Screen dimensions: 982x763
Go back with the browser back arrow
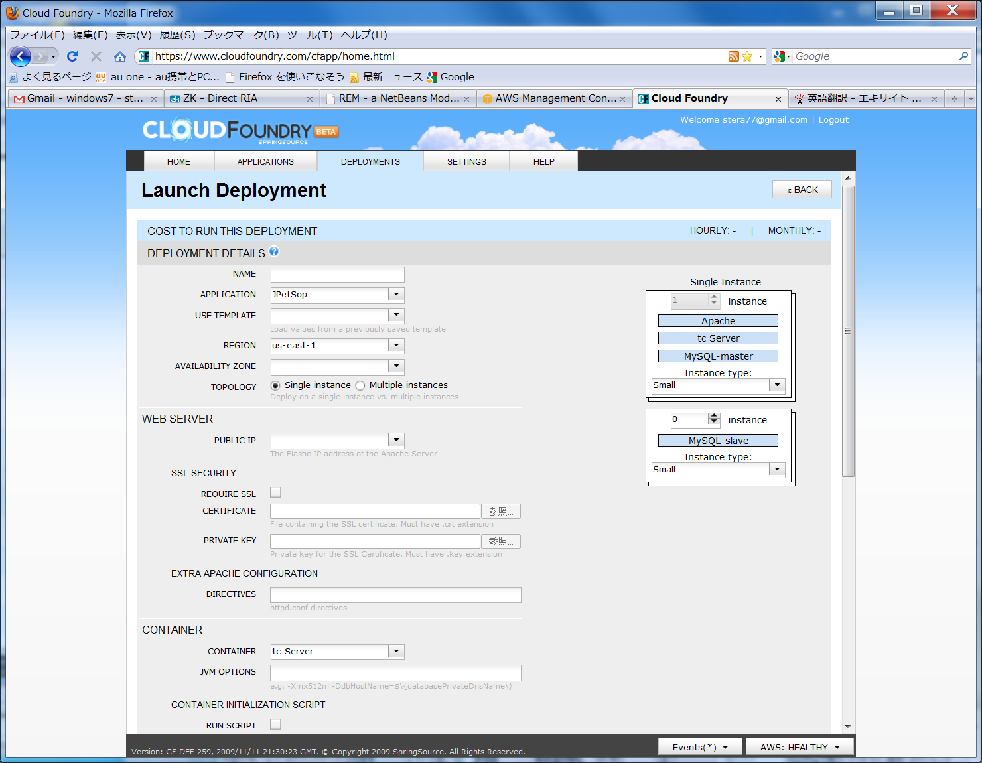point(21,56)
